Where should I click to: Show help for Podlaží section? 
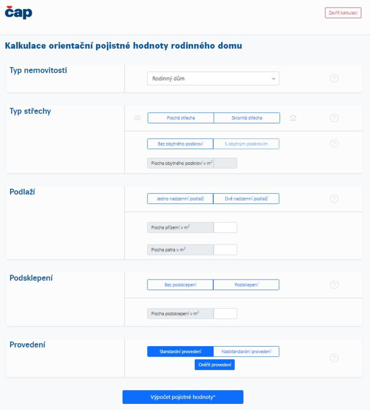coord(334,198)
